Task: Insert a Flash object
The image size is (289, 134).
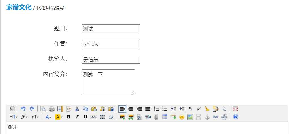Action: pyautogui.click(x=139, y=117)
